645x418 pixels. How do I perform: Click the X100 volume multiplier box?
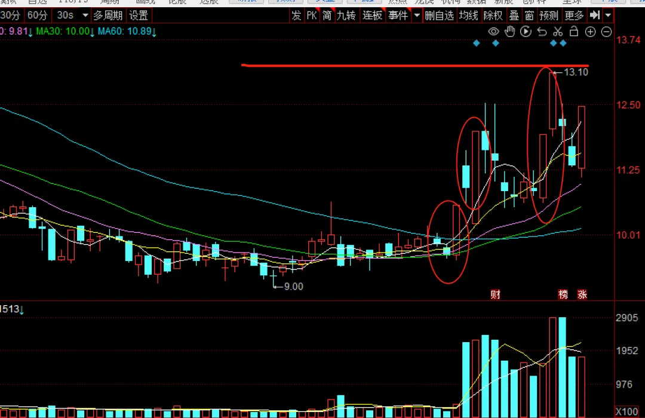[x=627, y=411]
